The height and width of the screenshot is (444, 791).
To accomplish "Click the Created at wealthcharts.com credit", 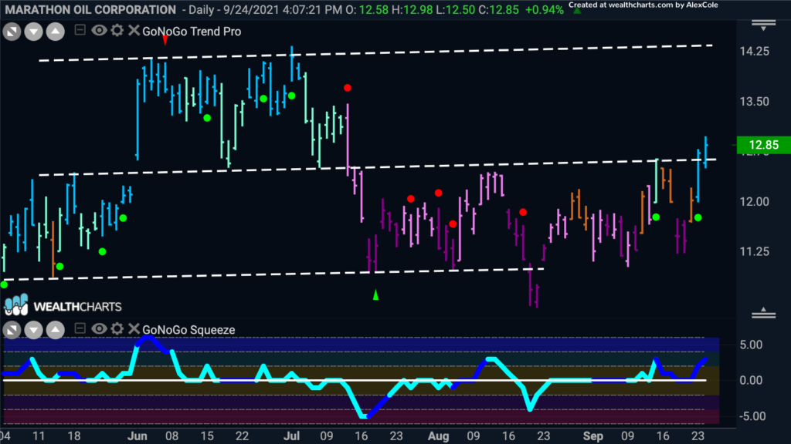I will click(x=643, y=5).
